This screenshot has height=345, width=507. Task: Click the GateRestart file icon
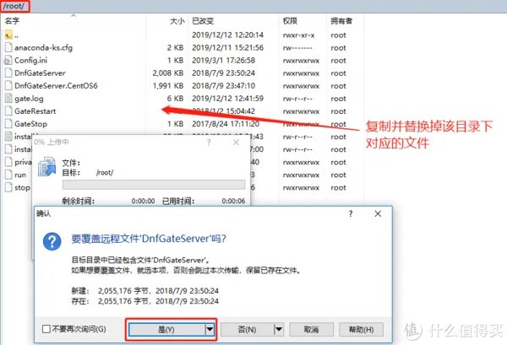8,111
